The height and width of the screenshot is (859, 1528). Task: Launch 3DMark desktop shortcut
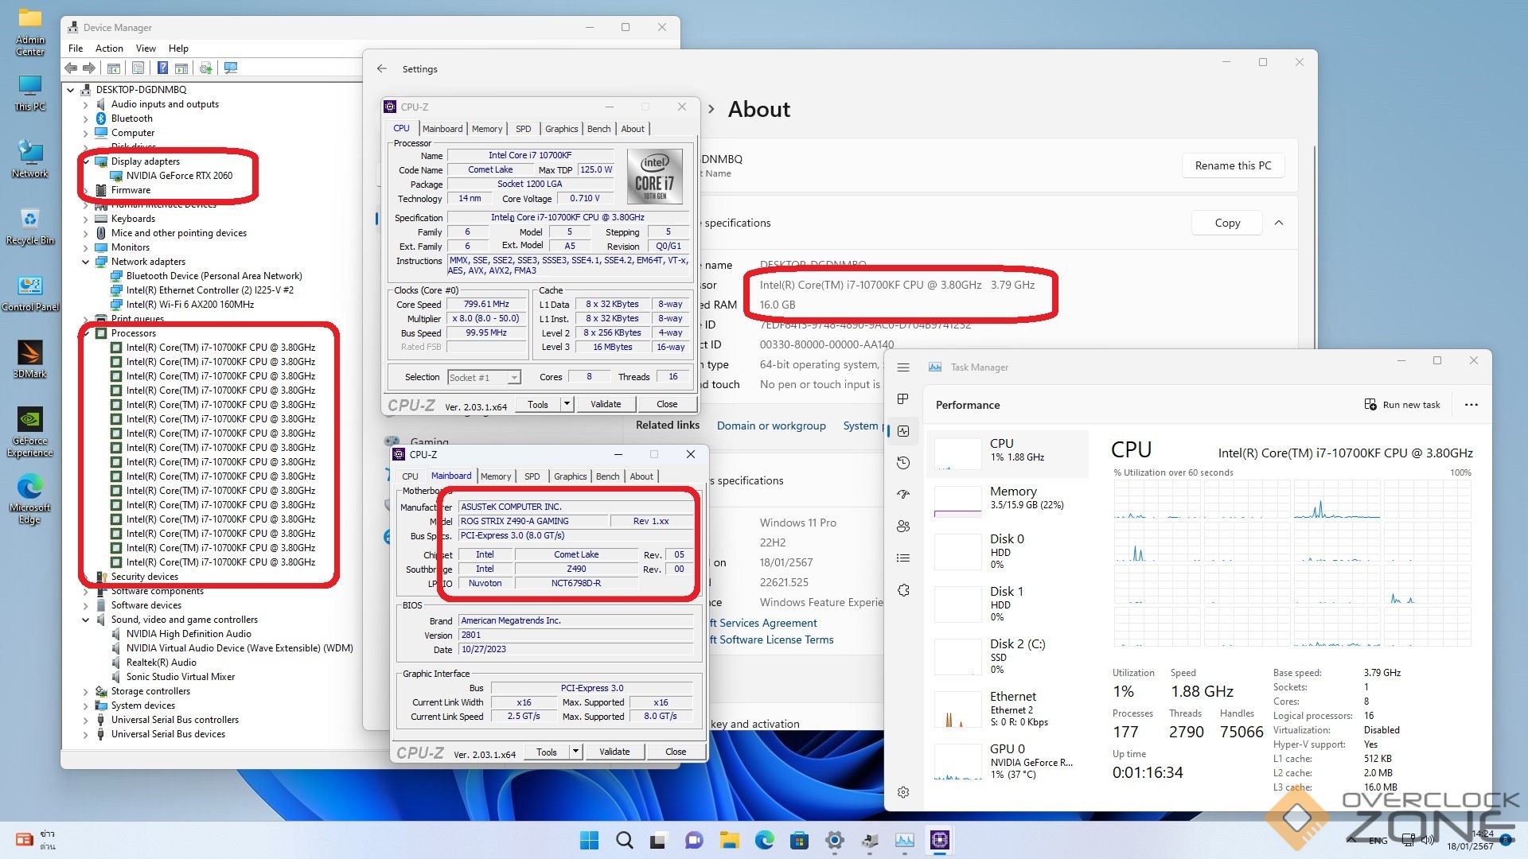[29, 358]
